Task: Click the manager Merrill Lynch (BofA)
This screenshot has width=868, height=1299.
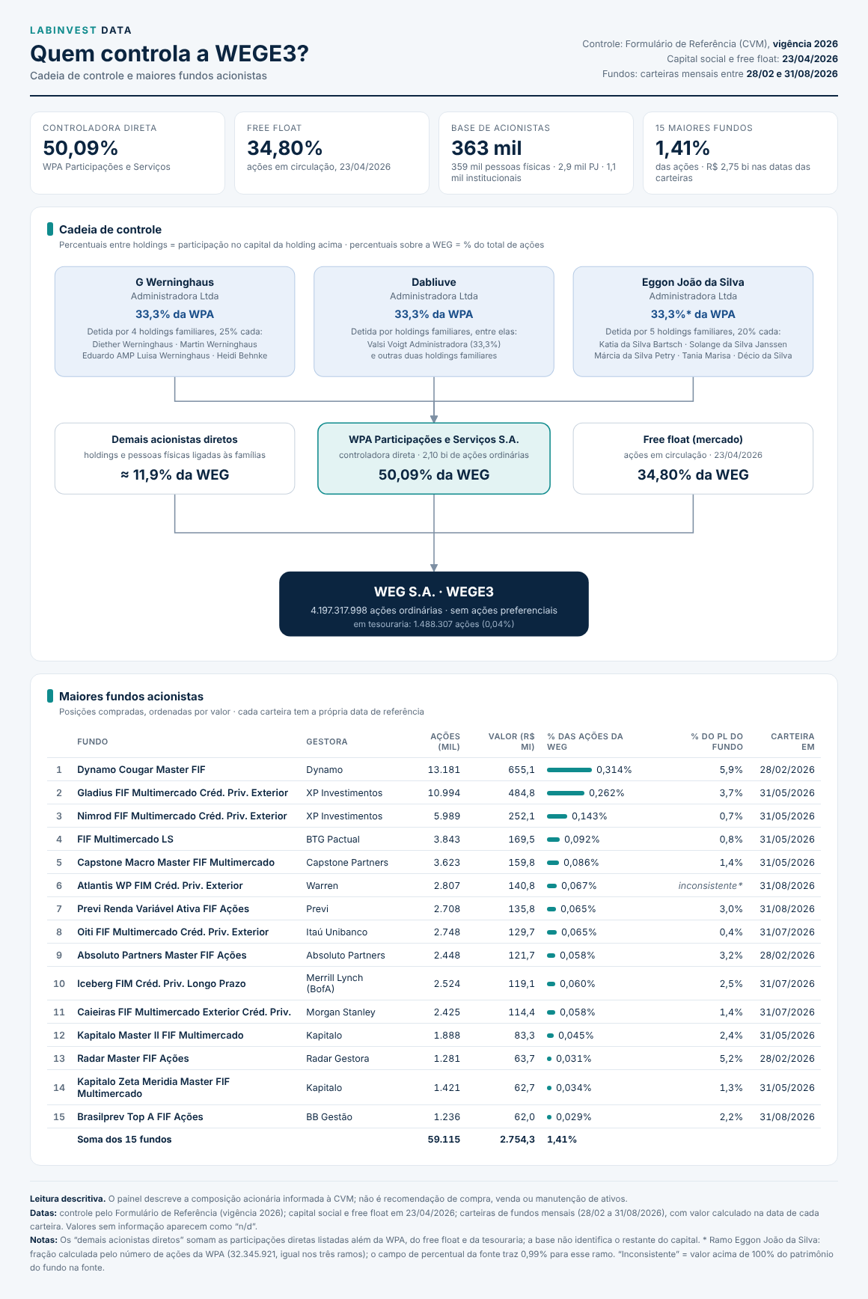Action: (x=334, y=983)
